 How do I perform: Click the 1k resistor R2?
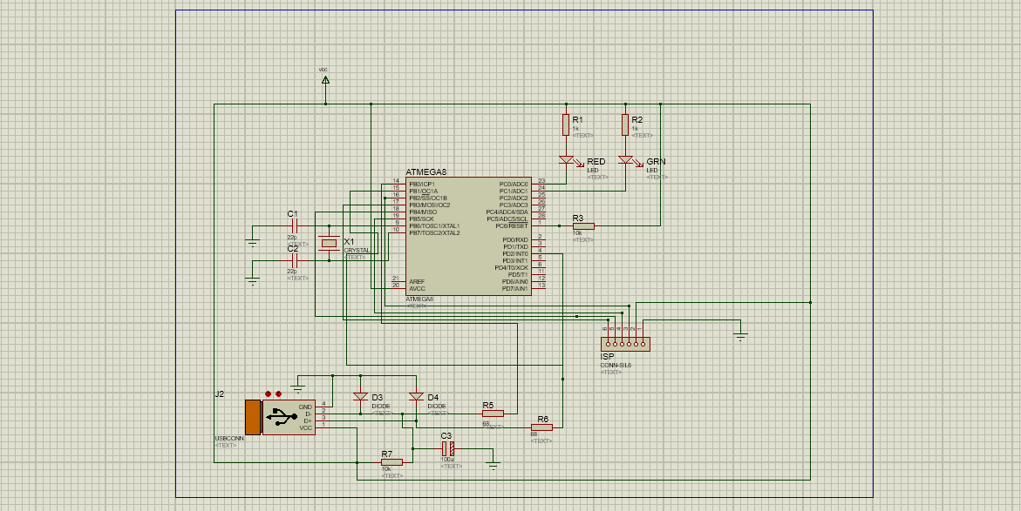pos(624,124)
